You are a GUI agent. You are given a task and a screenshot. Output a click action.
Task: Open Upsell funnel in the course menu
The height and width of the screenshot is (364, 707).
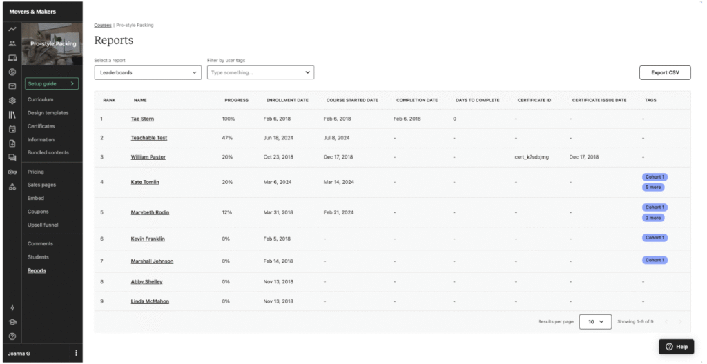click(43, 225)
